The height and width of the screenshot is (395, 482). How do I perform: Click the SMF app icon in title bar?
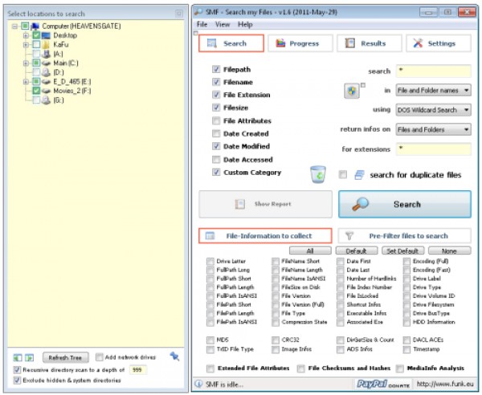click(198, 12)
